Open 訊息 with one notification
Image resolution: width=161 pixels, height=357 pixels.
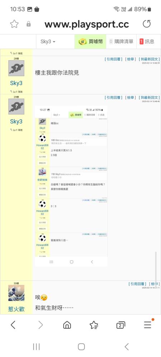147,42
